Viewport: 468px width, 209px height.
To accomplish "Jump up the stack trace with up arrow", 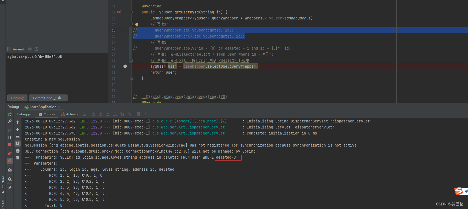I will (18, 122).
